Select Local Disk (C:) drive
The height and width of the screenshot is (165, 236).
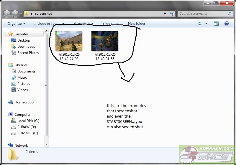28,121
